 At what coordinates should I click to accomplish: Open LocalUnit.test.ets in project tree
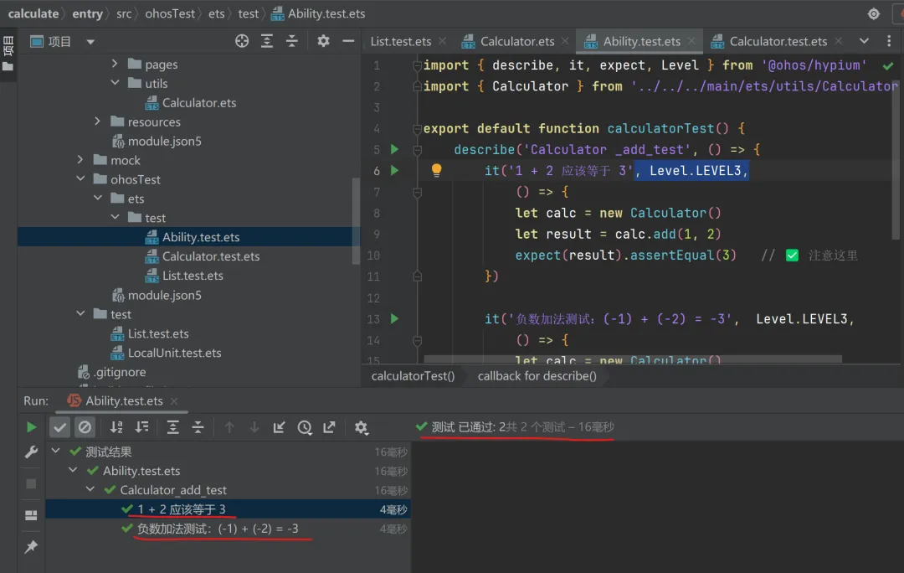click(174, 353)
